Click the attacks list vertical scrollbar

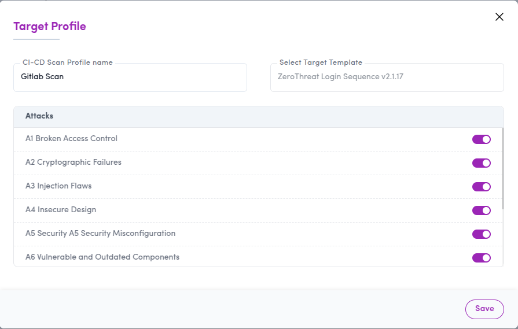coord(502,168)
